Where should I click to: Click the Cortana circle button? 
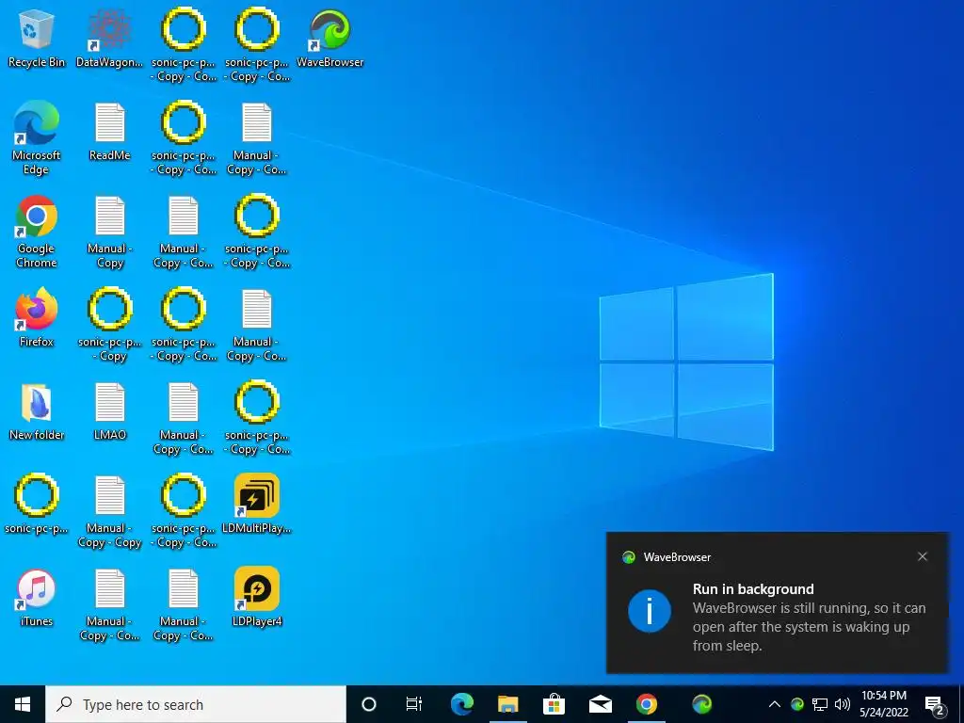[x=369, y=704]
